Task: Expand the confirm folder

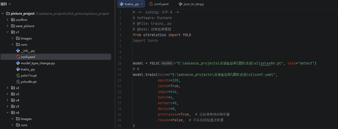Action: point(8,20)
